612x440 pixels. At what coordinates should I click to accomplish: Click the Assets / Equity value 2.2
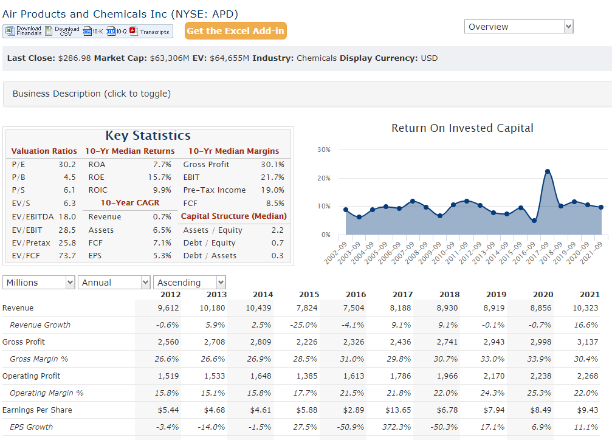[278, 230]
